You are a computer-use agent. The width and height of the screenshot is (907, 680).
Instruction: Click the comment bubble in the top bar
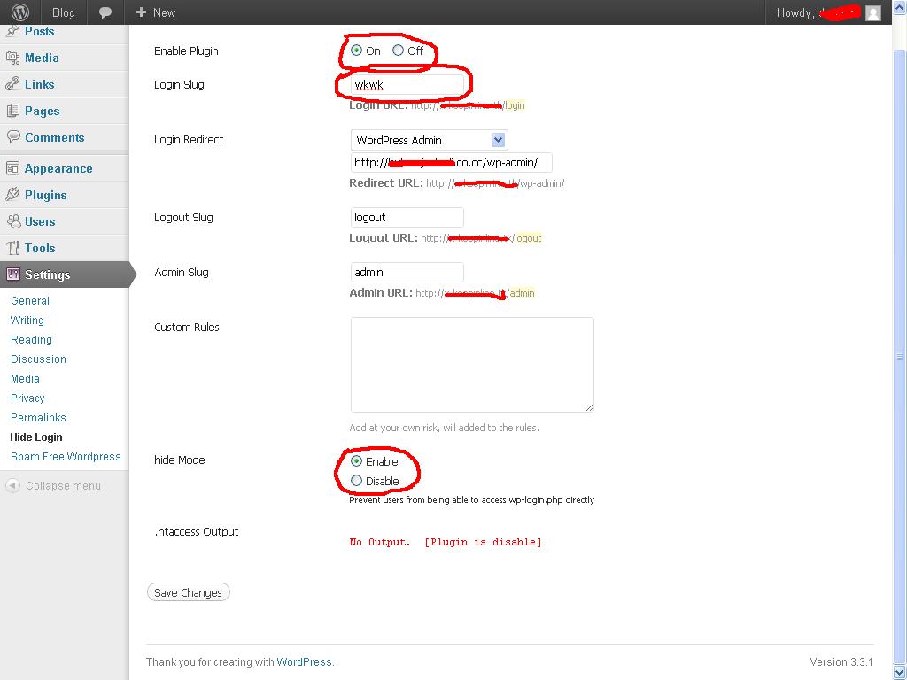click(105, 12)
